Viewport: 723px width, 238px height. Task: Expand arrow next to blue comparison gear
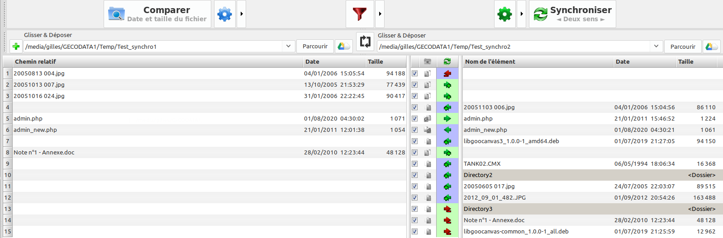(x=242, y=14)
